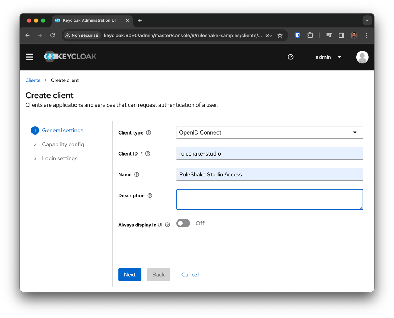The height and width of the screenshot is (318, 394).
Task: Open the Bitwarden extension icon
Action: tap(298, 35)
